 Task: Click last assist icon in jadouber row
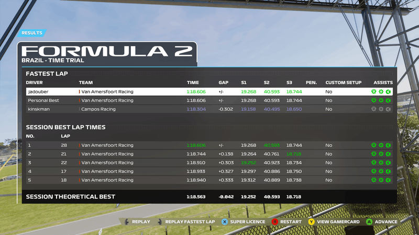(x=388, y=92)
